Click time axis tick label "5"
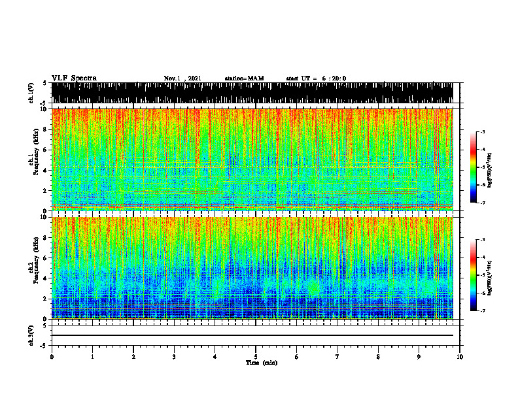The width and height of the screenshot is (518, 400). [x=256, y=357]
